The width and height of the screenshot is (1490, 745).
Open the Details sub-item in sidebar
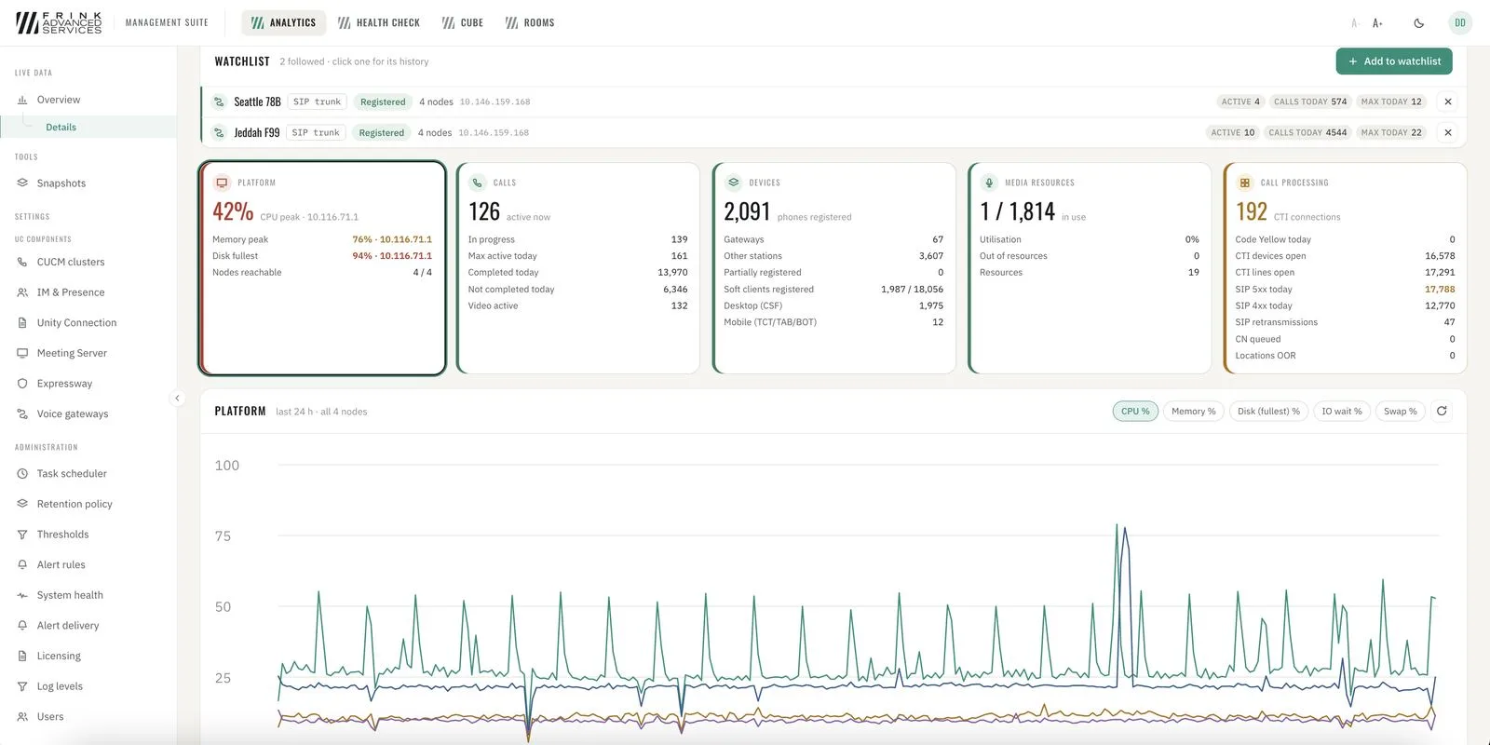coord(88,127)
